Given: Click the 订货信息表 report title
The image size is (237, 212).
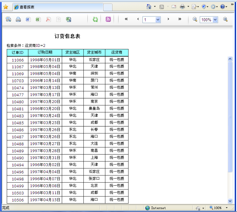Looking at the screenshot, I should 68,36.
